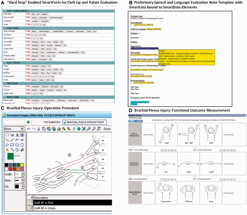This screenshot has height=215, width=247.
Task: Click the empty text field left of green plus
Action: (x=14, y=122)
